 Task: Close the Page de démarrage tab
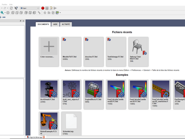[x=44, y=137]
